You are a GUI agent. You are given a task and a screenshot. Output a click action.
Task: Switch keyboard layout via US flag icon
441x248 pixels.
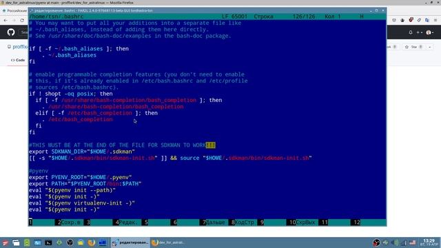tap(413, 242)
